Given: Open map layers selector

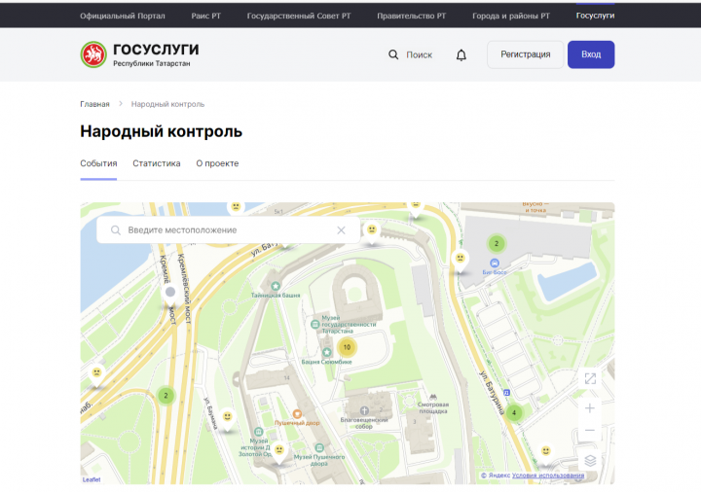Looking at the screenshot, I should click(x=590, y=460).
